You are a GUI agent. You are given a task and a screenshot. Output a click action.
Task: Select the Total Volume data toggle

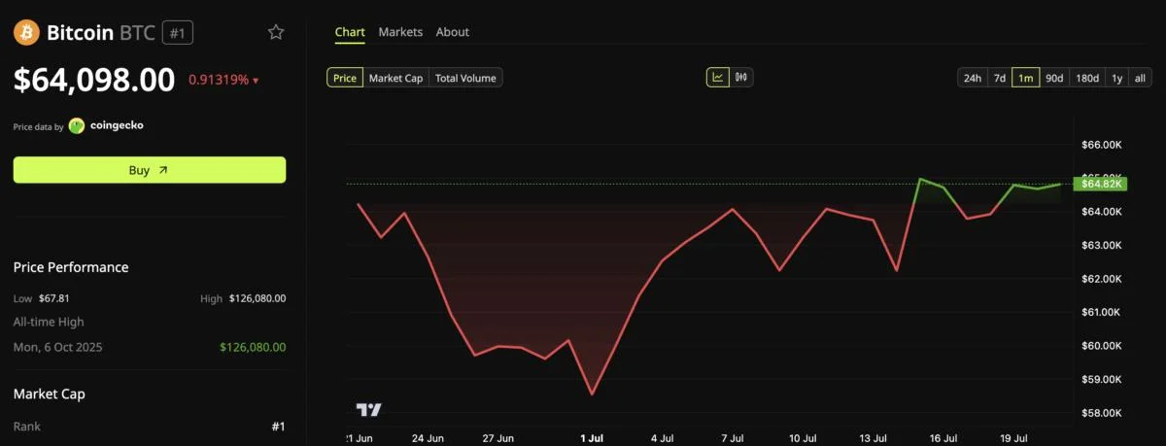(x=465, y=78)
